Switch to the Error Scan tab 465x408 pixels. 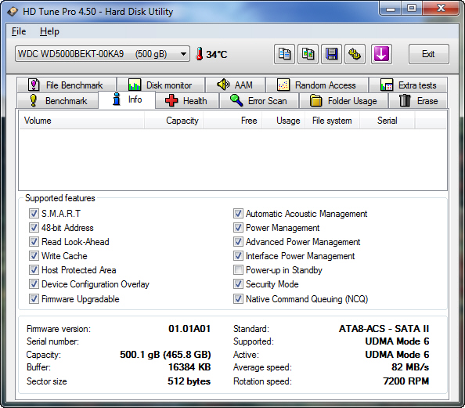[x=259, y=101]
